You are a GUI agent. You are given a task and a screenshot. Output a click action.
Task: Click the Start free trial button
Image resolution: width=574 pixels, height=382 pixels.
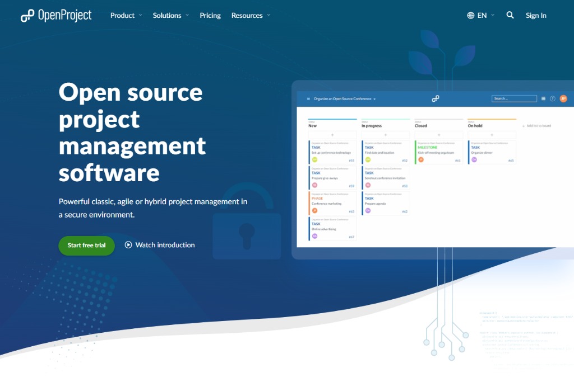(x=86, y=245)
